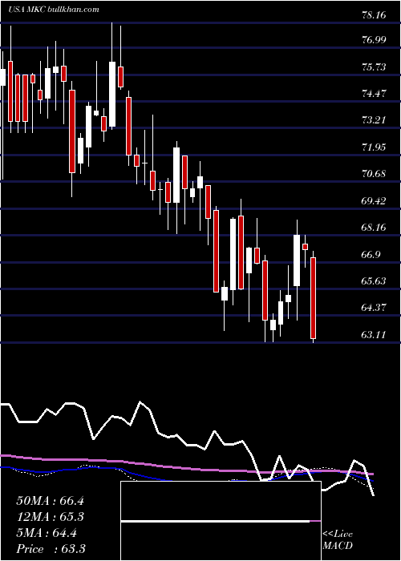Click the 66.9 price axis label

click(x=371, y=255)
